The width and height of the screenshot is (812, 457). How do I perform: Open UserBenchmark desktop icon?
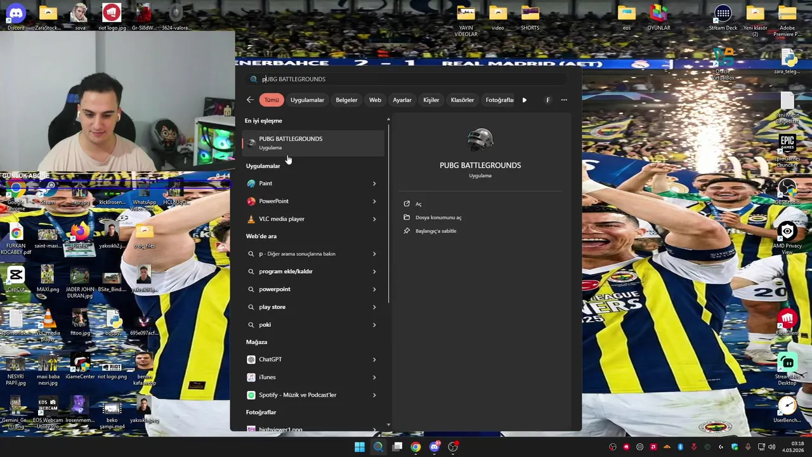(787, 409)
